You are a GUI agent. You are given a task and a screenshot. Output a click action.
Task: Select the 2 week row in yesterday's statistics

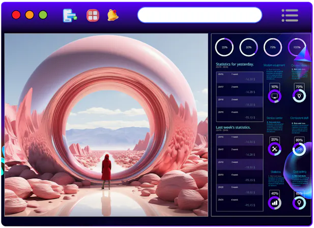[x=240, y=90]
